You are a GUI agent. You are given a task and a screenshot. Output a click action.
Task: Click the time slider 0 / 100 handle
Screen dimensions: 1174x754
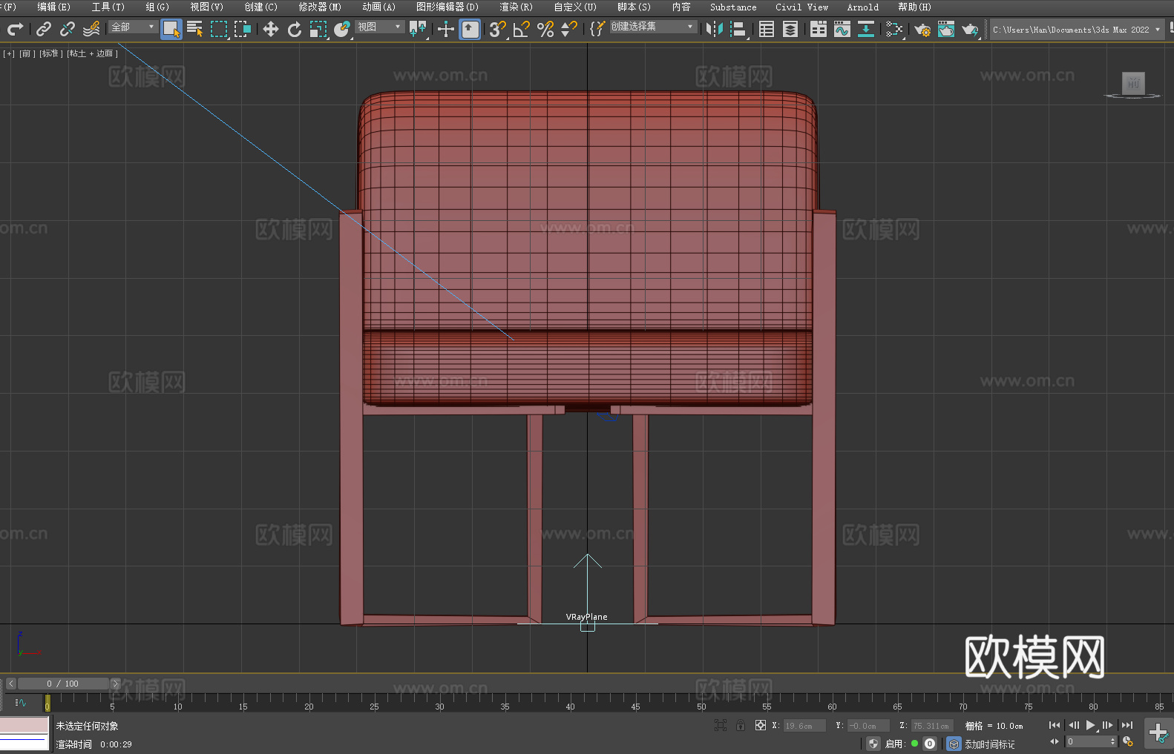click(x=63, y=684)
